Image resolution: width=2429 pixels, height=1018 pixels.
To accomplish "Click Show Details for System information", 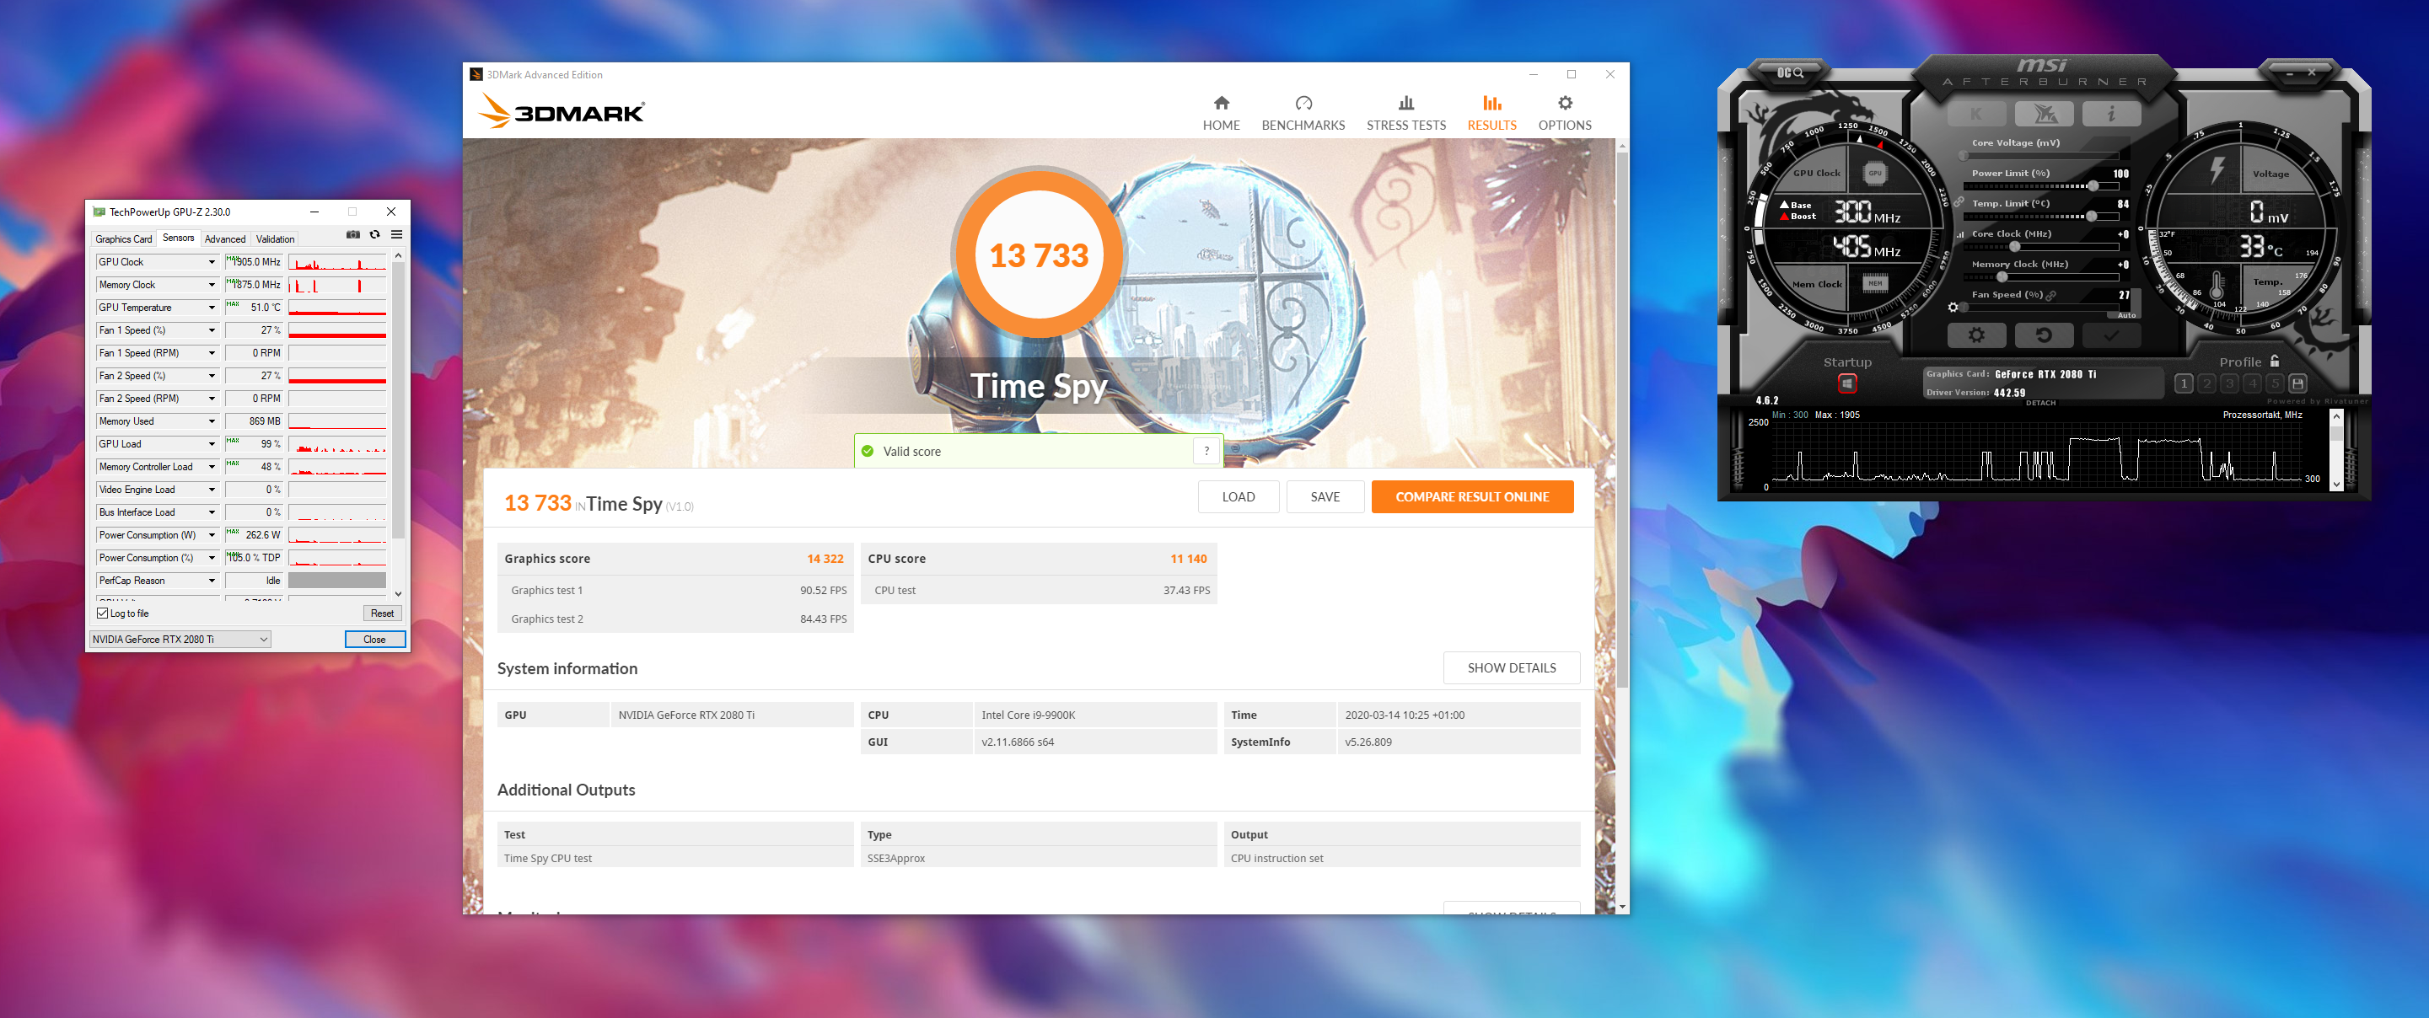I will (x=1511, y=667).
